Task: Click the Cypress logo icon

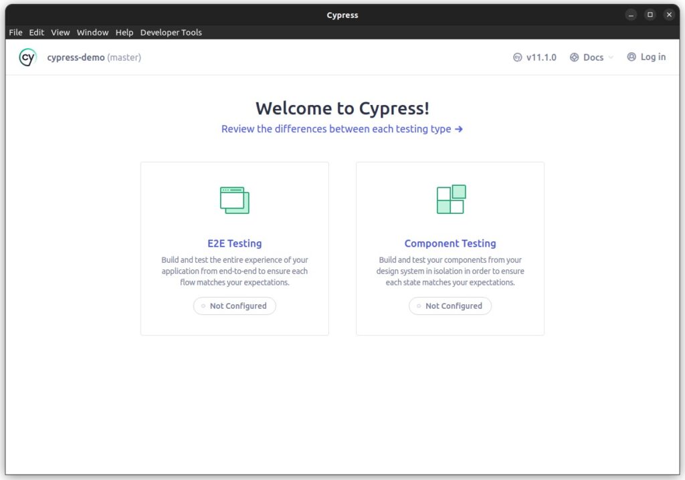Action: (27, 57)
